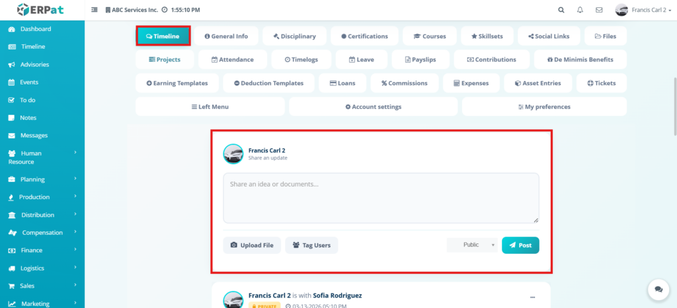Viewport: 677px width, 308px height.
Task: Open the De Minimis Benefits tab
Action: point(580,59)
